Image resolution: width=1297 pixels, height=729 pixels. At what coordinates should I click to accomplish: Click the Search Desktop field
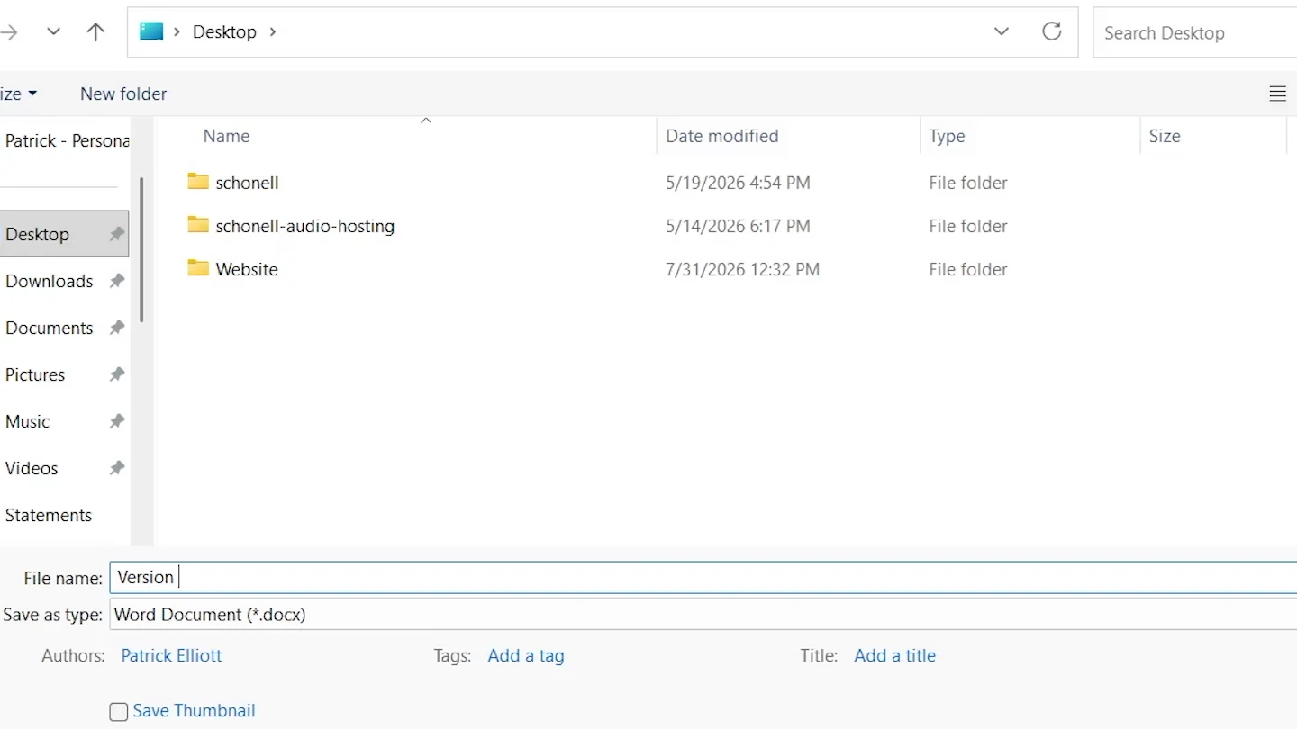point(1195,32)
